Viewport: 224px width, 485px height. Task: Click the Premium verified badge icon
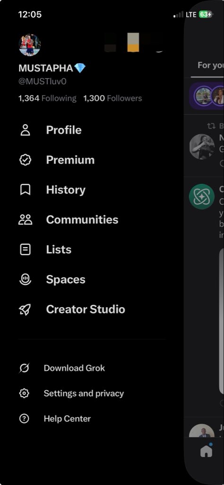[25, 160]
